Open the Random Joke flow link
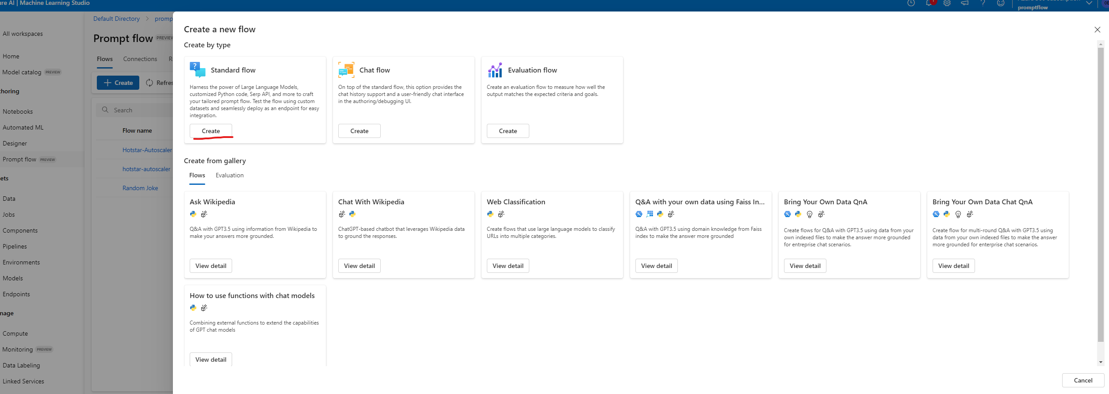Screen dimensions: 1109x394 click(x=140, y=188)
